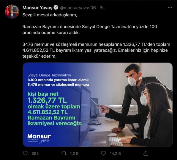Click the 1,2 B retweets count
The width and height of the screenshot is (177, 160).
(x=74, y=153)
